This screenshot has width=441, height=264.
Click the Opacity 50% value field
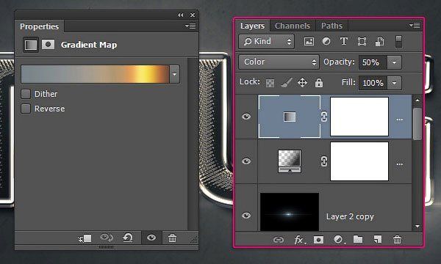(373, 62)
